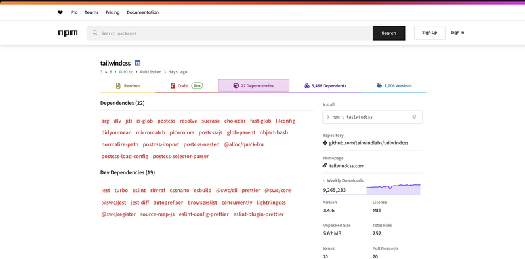Open the Pricing page
This screenshot has height=259, width=525.
(112, 12)
